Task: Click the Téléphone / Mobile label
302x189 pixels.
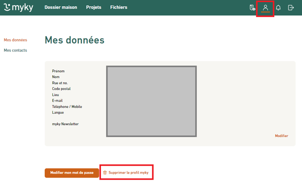Action: point(67,106)
